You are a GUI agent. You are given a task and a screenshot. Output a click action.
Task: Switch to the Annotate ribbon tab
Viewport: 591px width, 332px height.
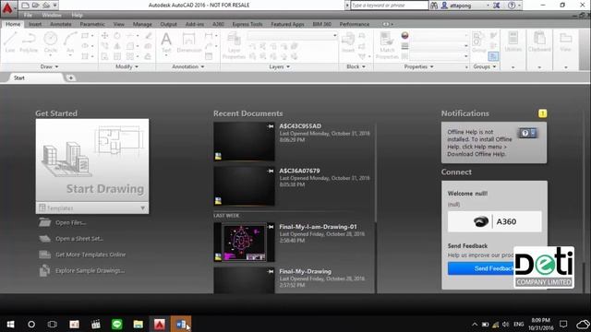pos(61,24)
